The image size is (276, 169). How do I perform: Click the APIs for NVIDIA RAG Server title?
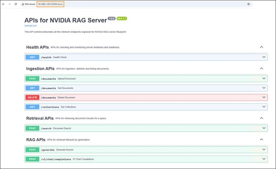[x=66, y=20]
